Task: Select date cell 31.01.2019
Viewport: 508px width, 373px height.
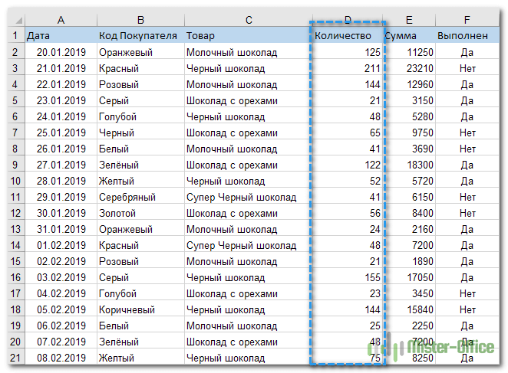Action: pyautogui.click(x=61, y=229)
